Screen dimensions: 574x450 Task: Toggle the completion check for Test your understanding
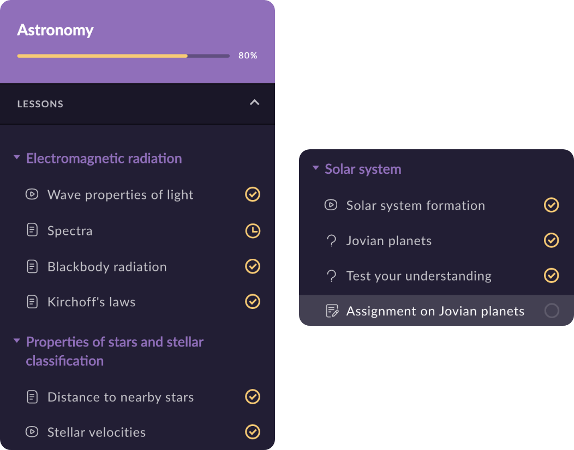pyautogui.click(x=552, y=275)
